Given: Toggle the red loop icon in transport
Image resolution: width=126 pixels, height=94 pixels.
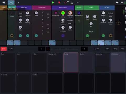Looking at the screenshot, I should tap(65, 3).
